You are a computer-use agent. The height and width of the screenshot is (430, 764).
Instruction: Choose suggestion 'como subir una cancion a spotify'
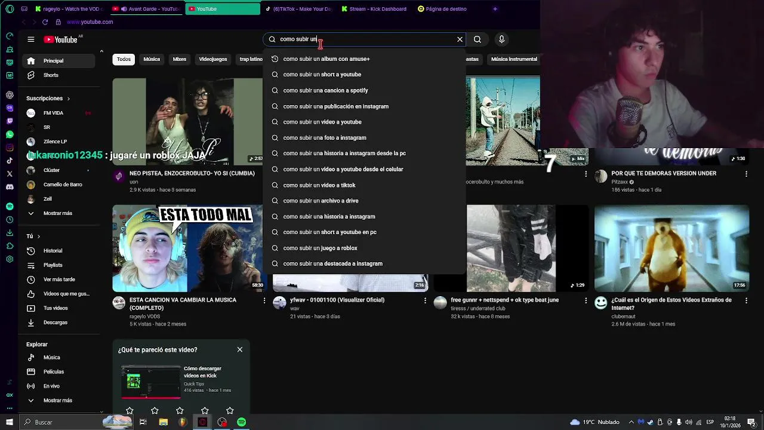pyautogui.click(x=364, y=90)
